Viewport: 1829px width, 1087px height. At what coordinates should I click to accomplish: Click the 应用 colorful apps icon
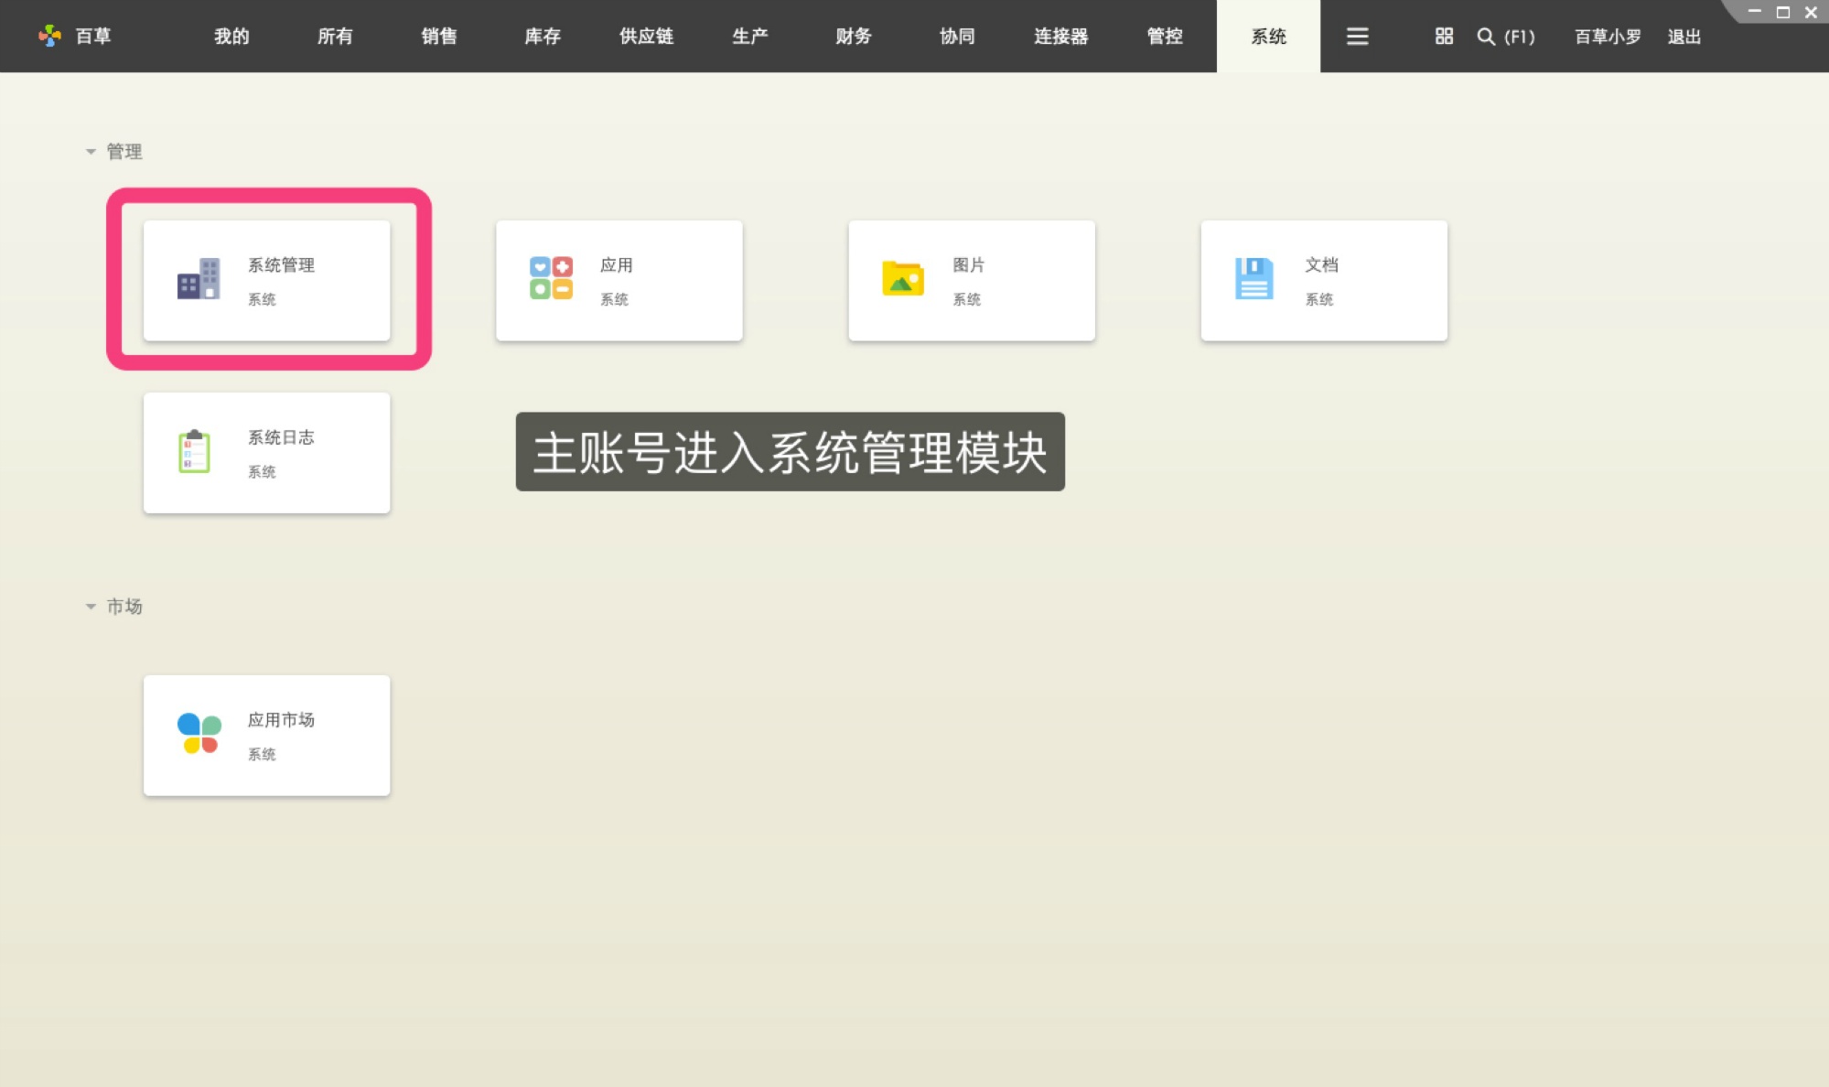click(551, 278)
